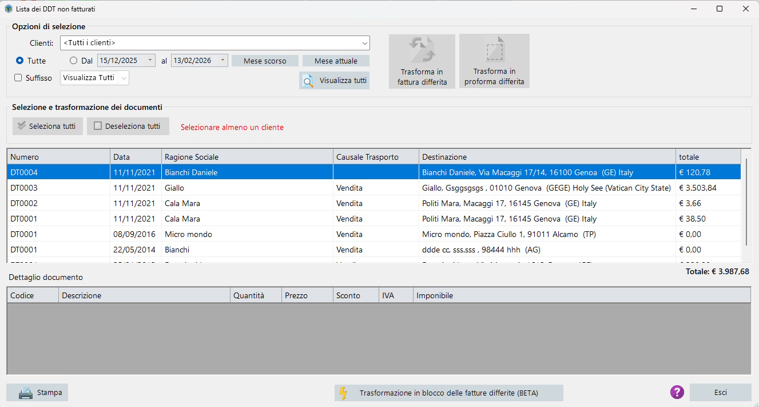The width and height of the screenshot is (759, 407).
Task: Click the empty box Deseleziona tutti icon
Action: point(98,126)
